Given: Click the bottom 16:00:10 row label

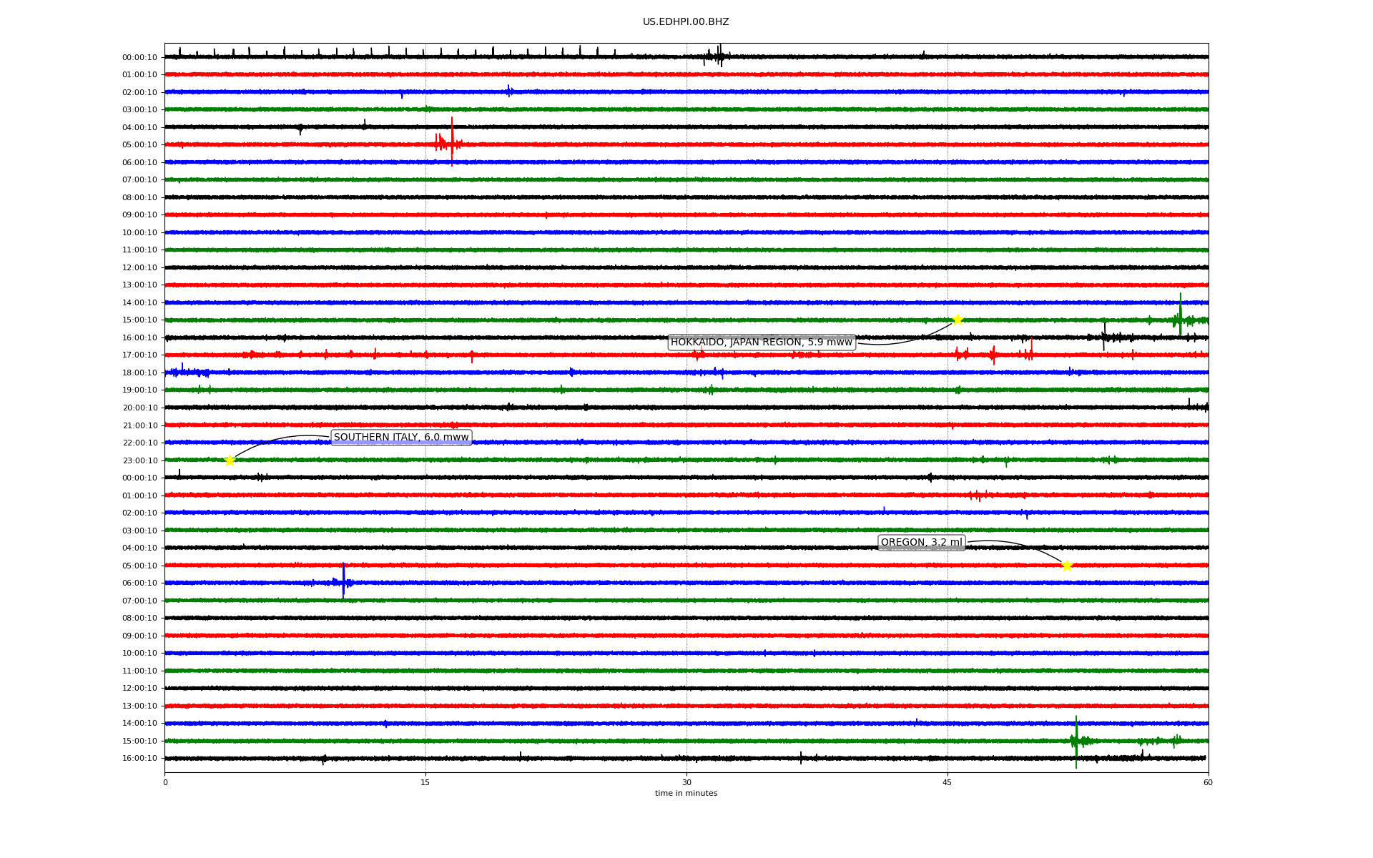Looking at the screenshot, I should coord(139,758).
